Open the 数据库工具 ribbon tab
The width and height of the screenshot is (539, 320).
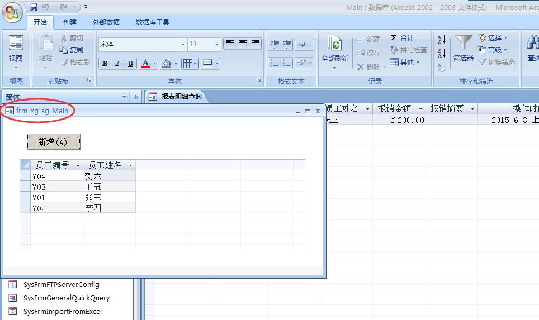pos(152,22)
